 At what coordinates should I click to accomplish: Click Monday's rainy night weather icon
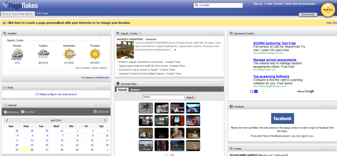tap(17, 54)
